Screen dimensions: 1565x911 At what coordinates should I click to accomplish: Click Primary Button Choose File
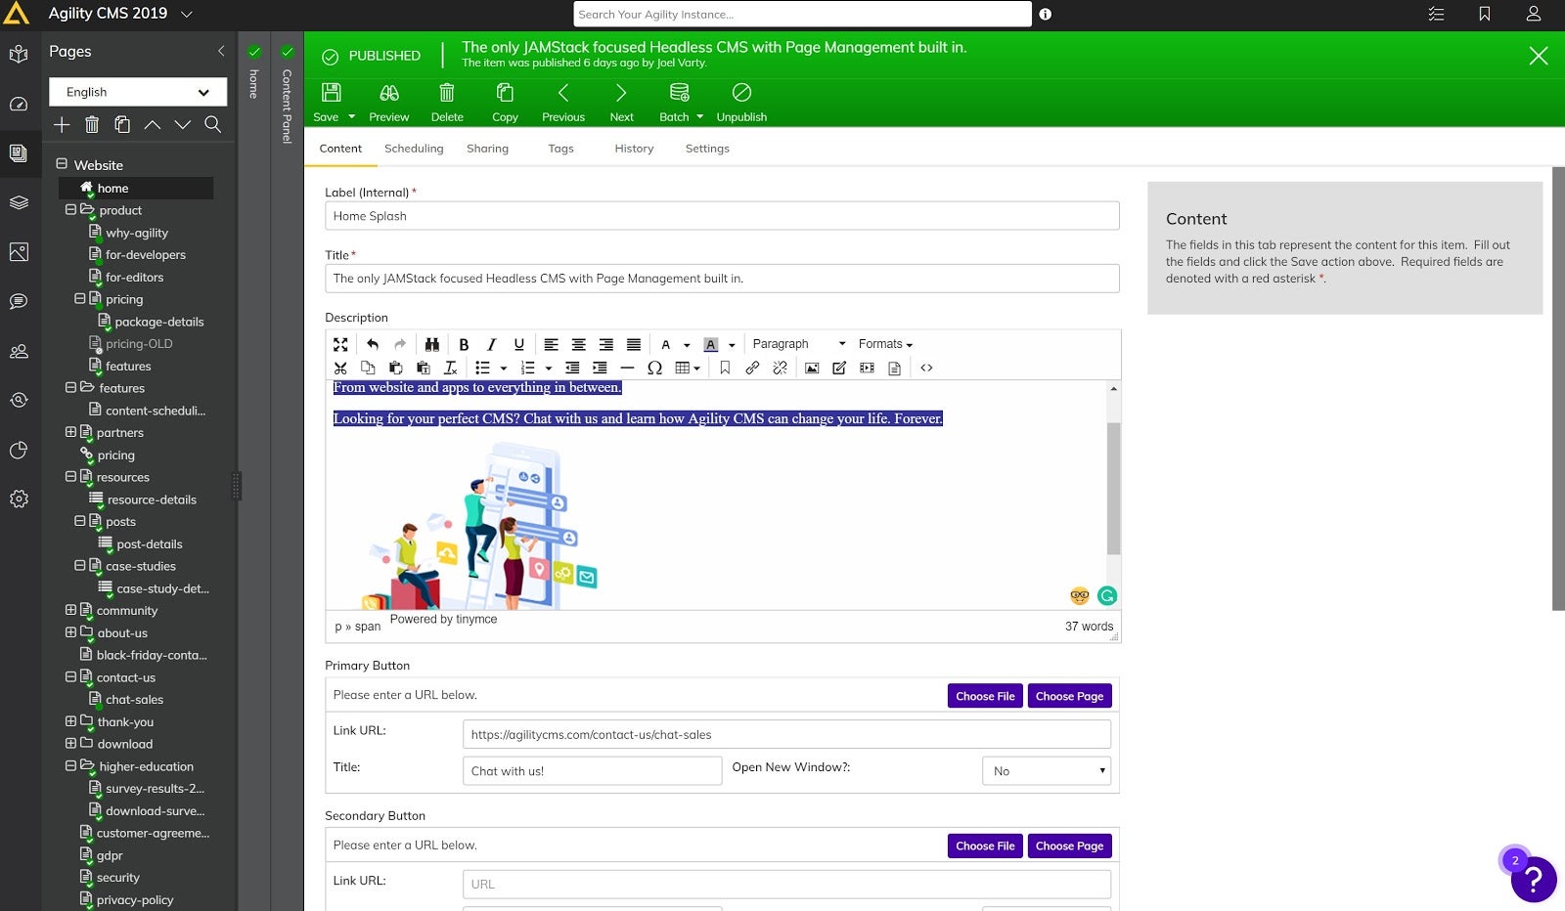click(985, 696)
